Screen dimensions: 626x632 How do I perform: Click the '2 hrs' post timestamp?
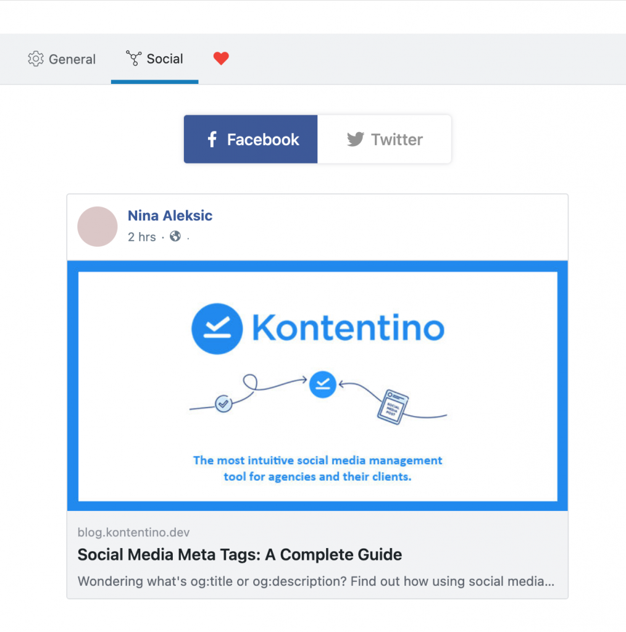tap(141, 237)
